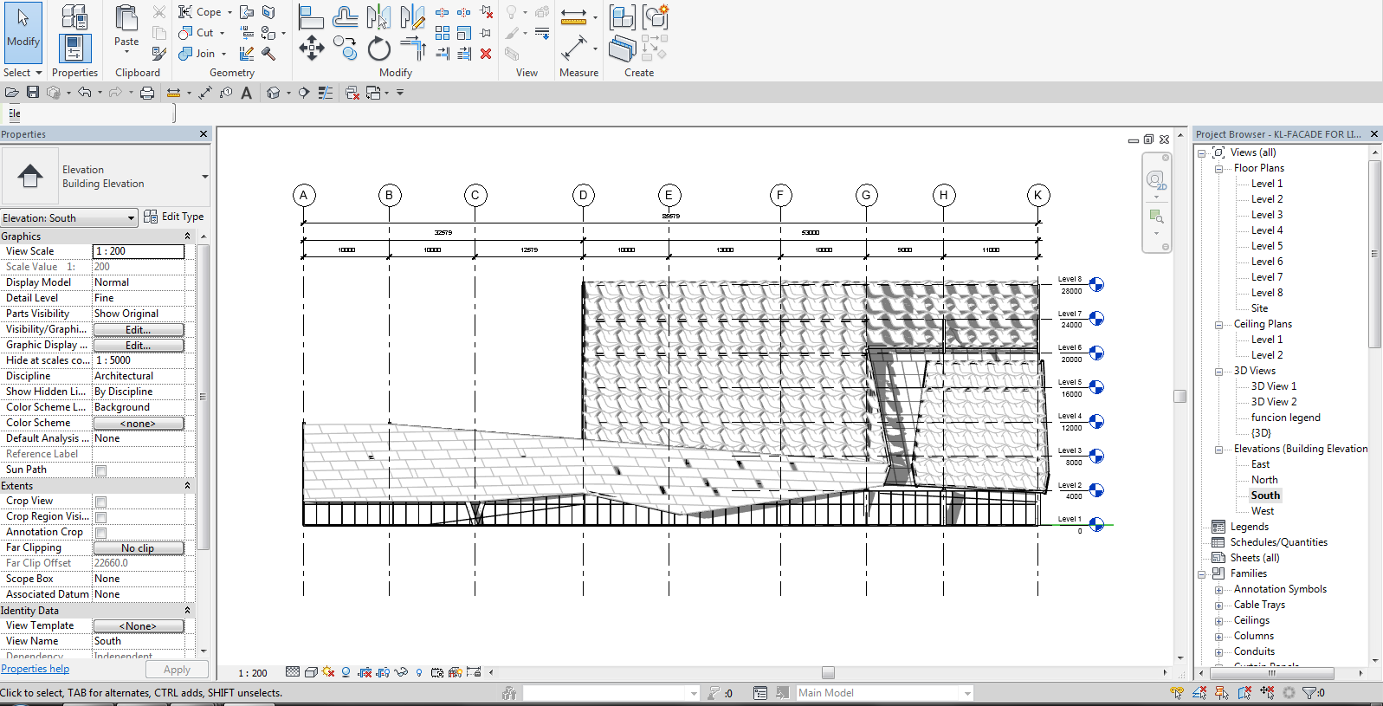Click the Create Assembly icon
Screen dimensions: 1383x706
click(622, 16)
